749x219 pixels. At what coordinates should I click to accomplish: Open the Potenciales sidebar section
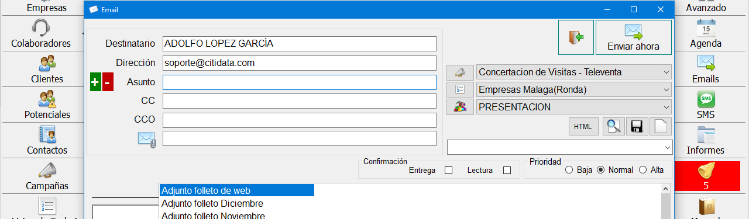[47, 105]
